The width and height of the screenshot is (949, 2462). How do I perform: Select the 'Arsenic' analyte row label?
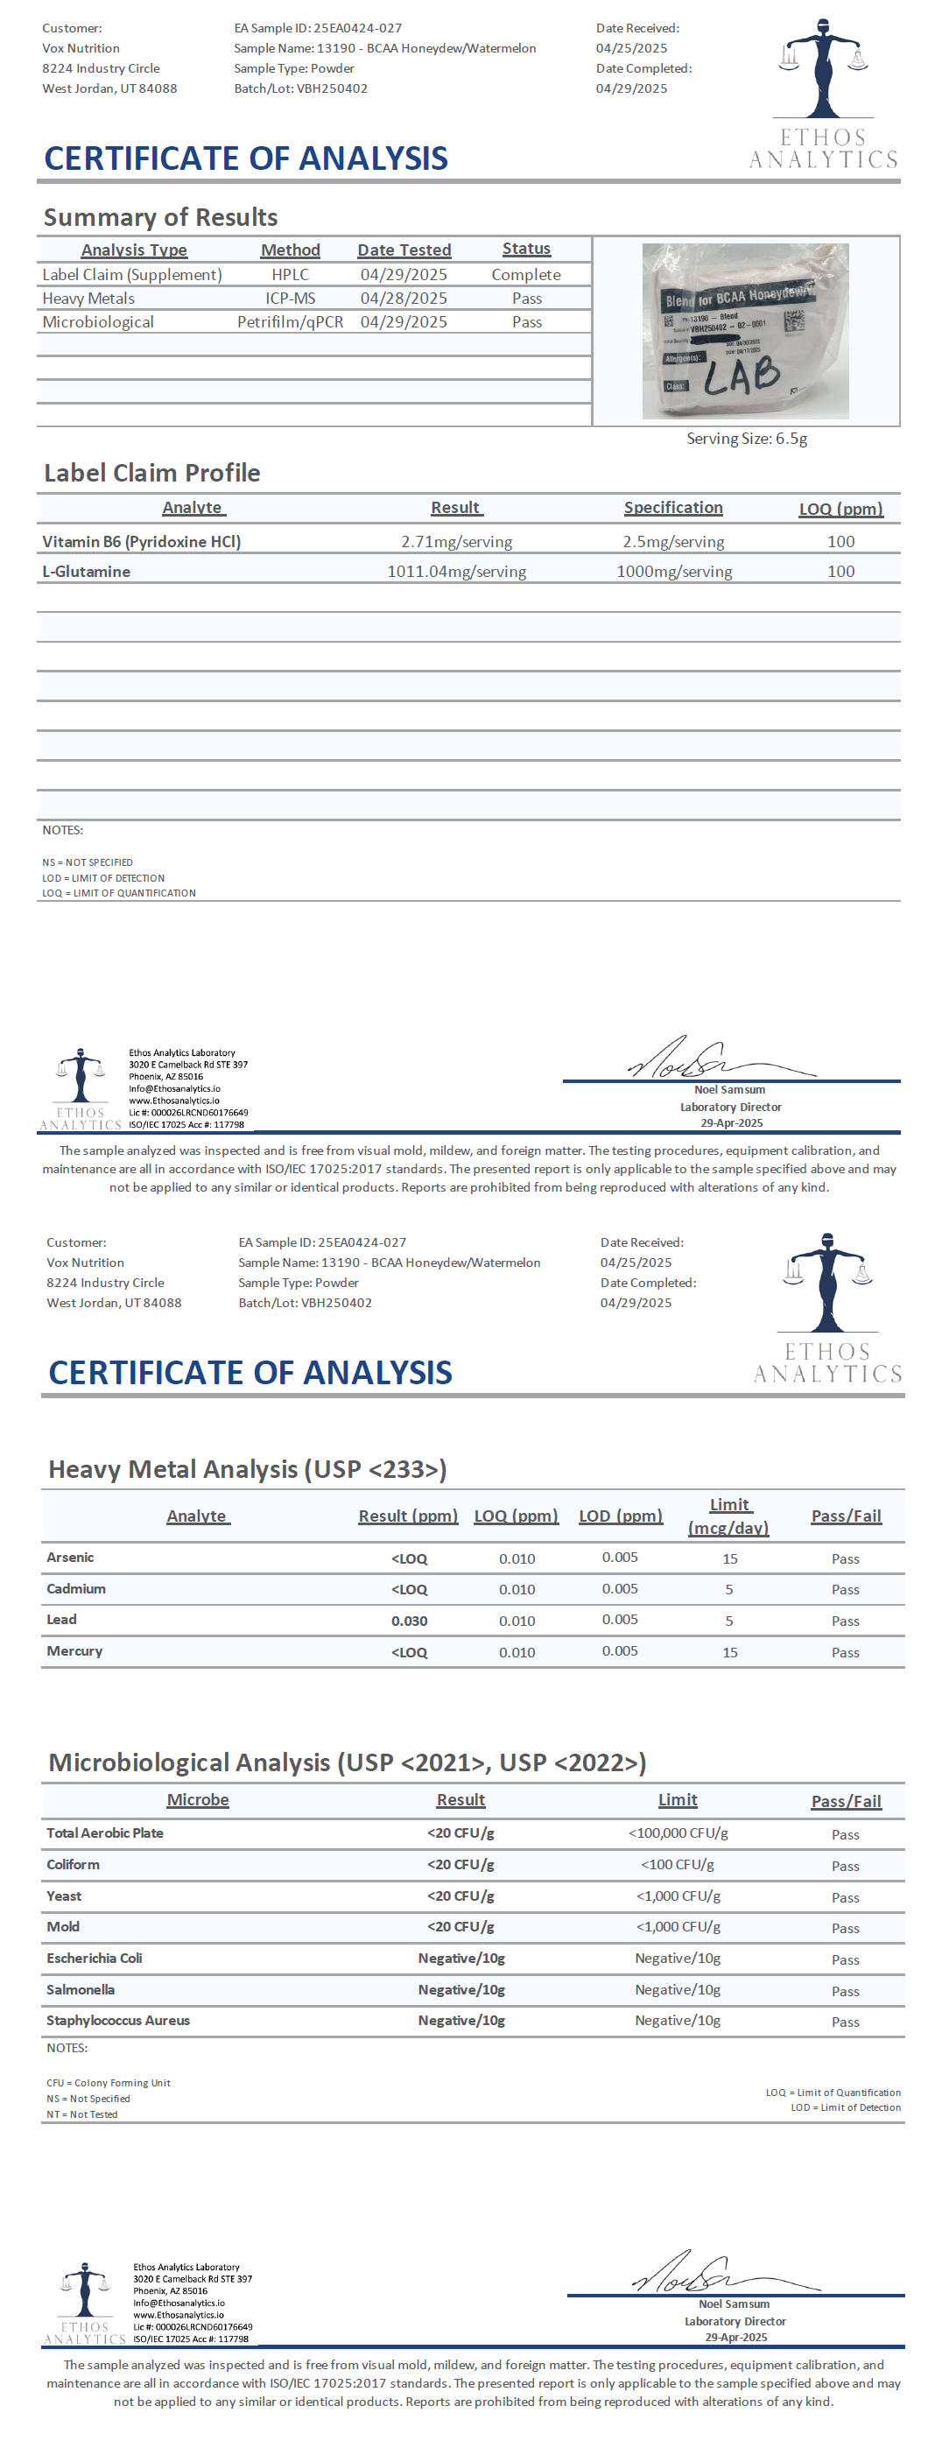click(70, 1558)
